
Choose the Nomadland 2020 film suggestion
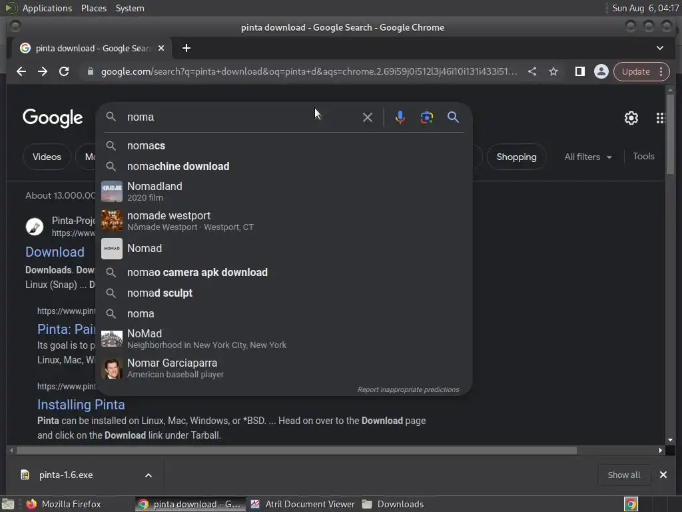click(284, 191)
